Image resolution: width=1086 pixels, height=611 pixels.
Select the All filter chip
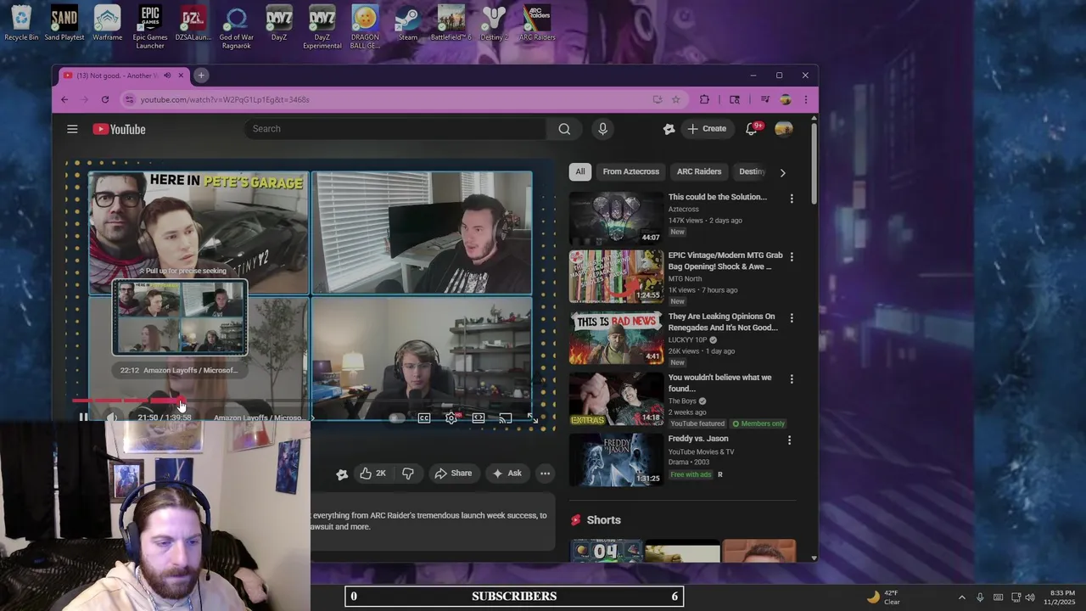580,171
